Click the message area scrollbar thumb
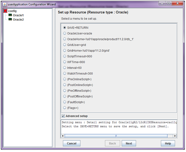 [x=116, y=136]
